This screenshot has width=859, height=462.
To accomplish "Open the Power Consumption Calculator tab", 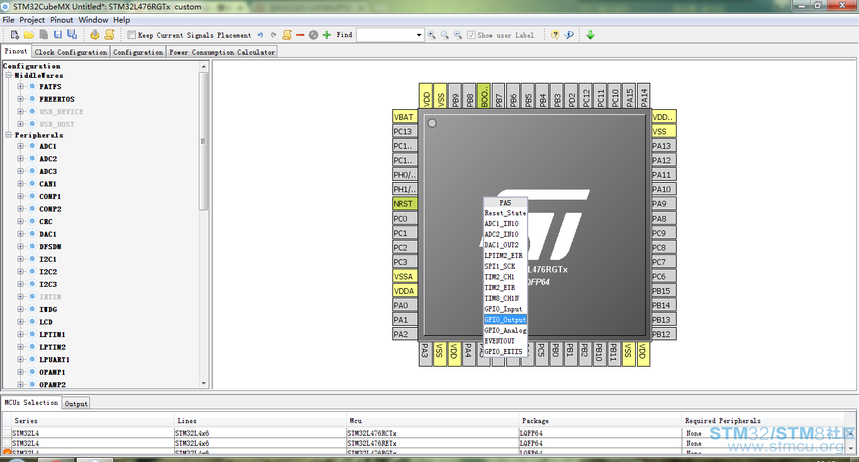I will 222,52.
